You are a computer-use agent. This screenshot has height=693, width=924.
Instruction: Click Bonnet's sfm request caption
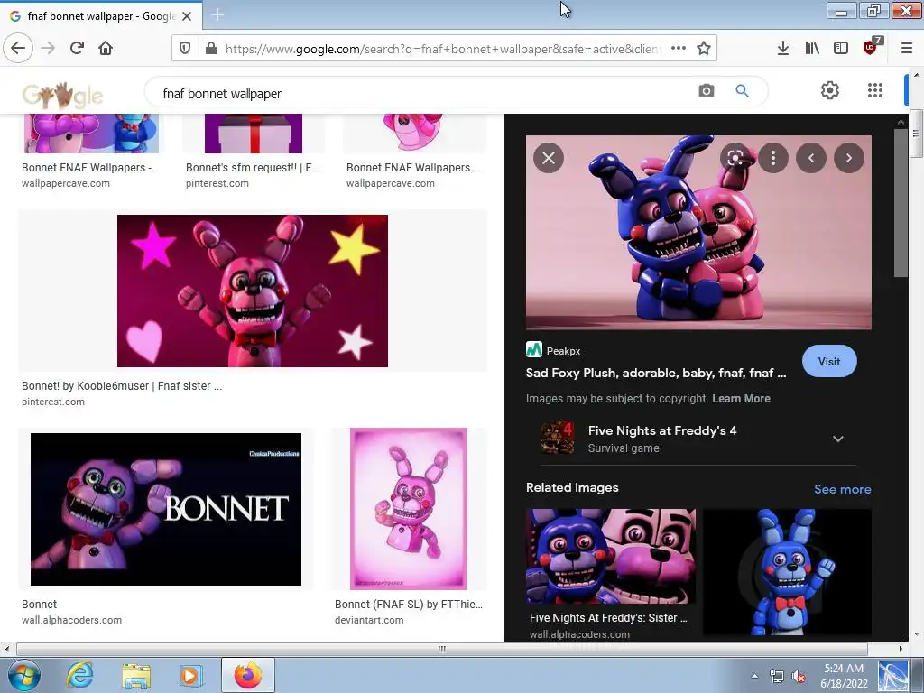[x=253, y=168]
